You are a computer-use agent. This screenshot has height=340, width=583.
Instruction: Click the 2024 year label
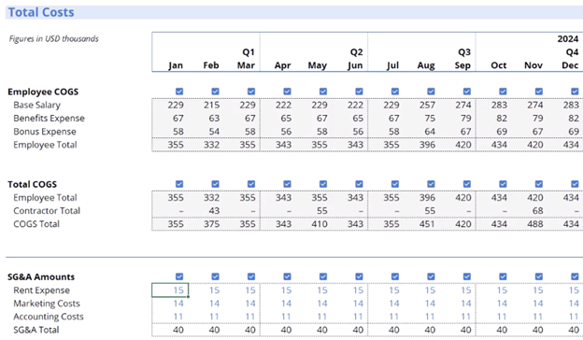pos(568,38)
